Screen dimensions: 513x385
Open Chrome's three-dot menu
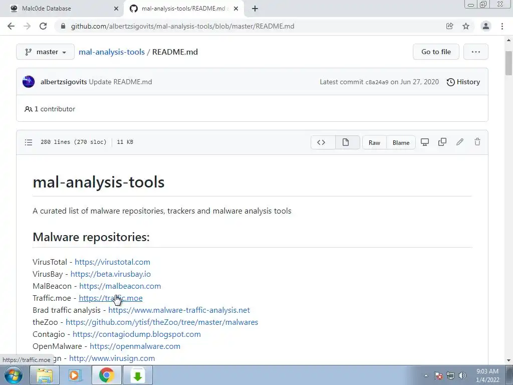pyautogui.click(x=502, y=26)
